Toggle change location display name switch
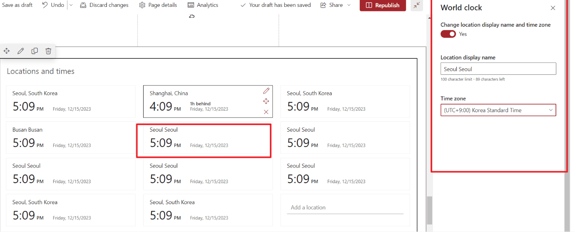Screen dimensions: 575x232 click(448, 34)
